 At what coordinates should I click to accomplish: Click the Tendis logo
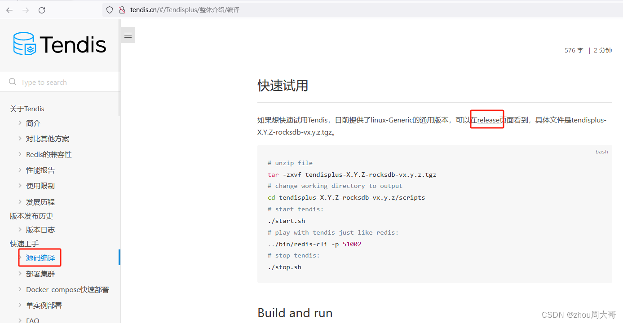tap(59, 44)
